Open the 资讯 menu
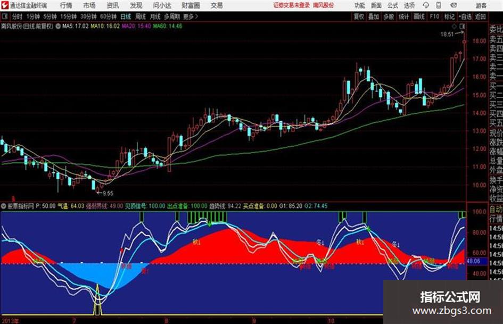 [x=113, y=5]
